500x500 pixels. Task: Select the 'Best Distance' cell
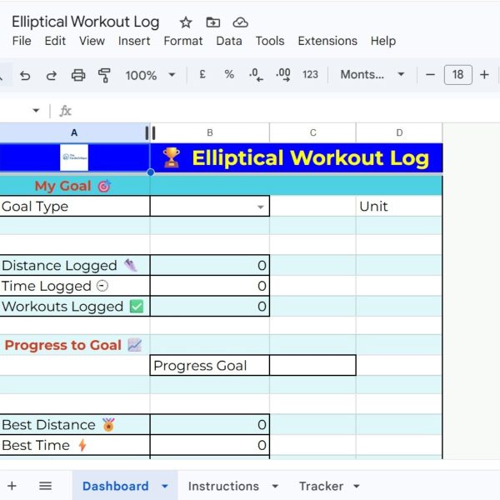point(75,425)
